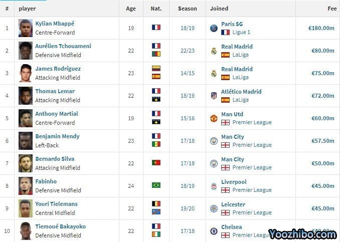Screen dimensions: 340x242
Task: Click the Ligue 1 league link
Action: 241,33
